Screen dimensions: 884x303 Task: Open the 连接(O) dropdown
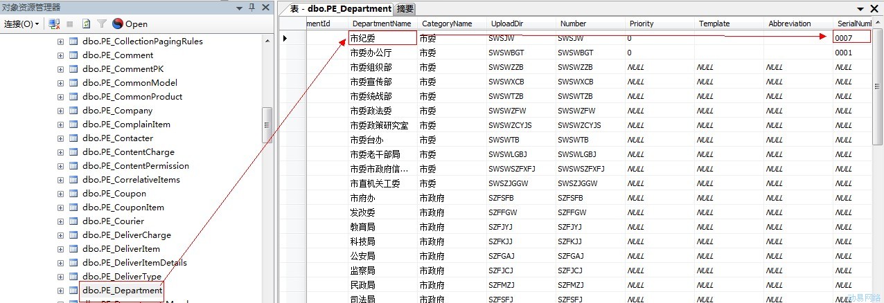pyautogui.click(x=21, y=24)
